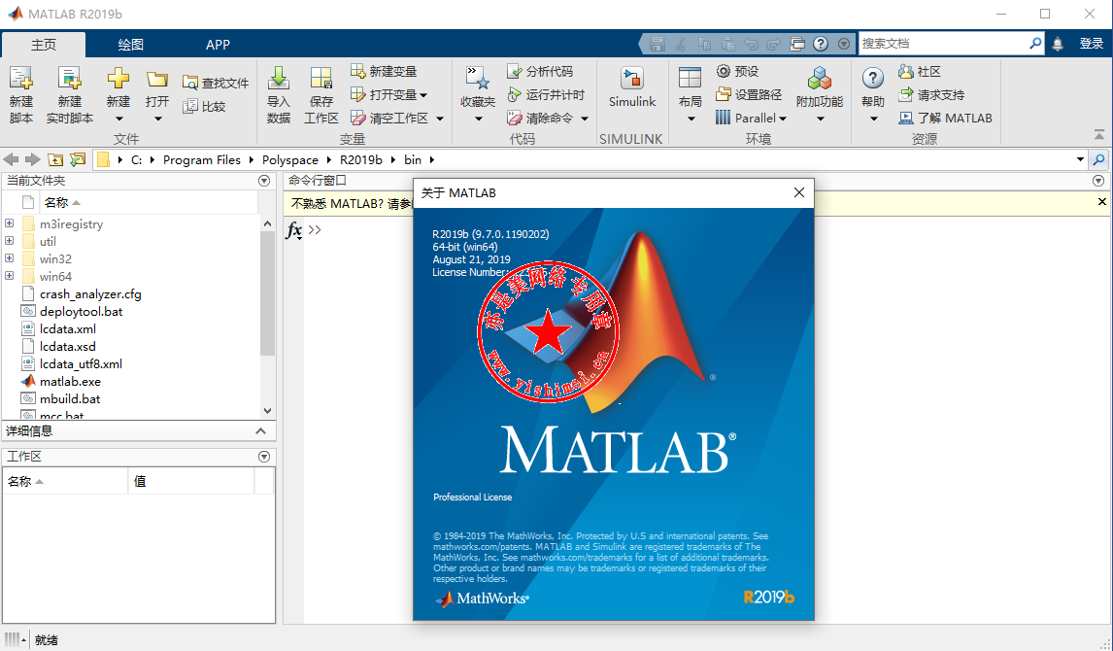Click the save icon in quick access toolbar

click(658, 44)
